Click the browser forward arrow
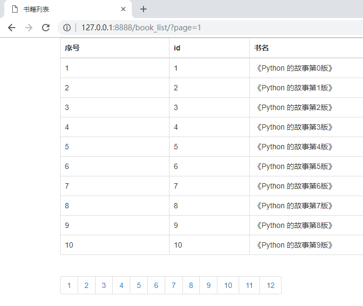 29,28
